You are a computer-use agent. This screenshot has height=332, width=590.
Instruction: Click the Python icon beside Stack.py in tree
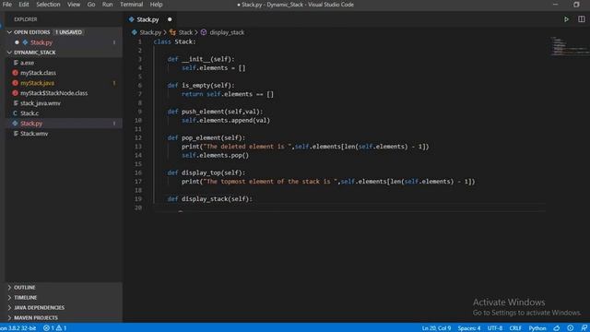[x=15, y=123]
